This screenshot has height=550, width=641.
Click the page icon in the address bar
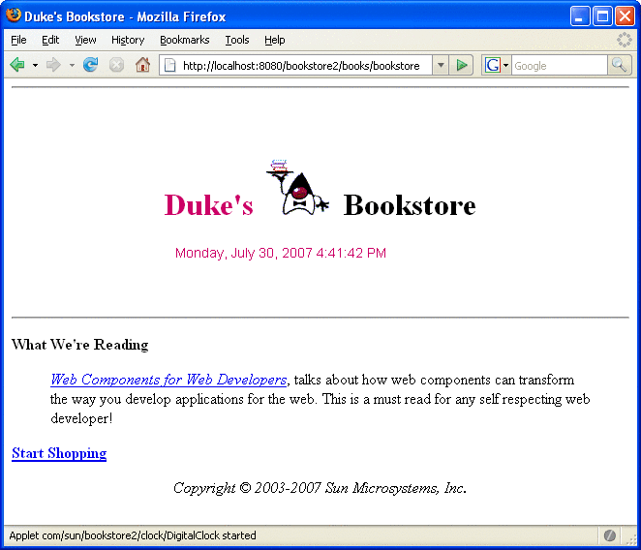170,65
